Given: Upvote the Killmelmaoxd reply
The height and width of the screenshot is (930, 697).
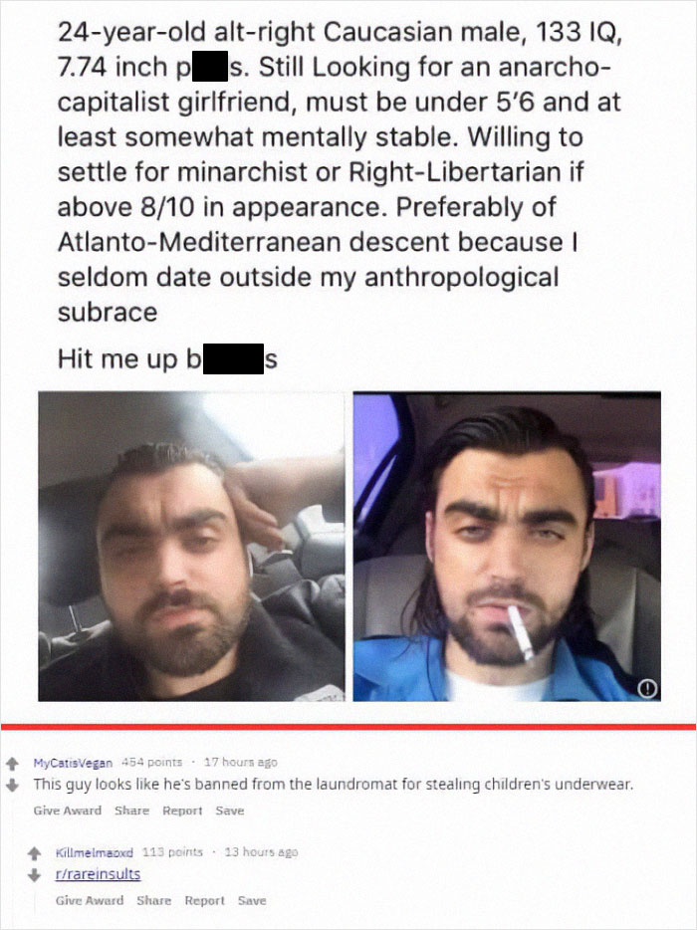Looking at the screenshot, I should tap(34, 853).
